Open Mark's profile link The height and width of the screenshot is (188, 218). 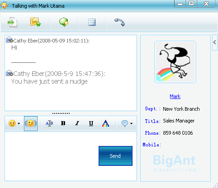(x=175, y=96)
